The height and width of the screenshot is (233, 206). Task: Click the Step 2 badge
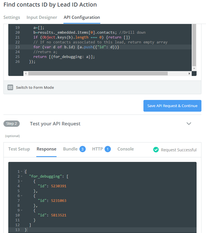pyautogui.click(x=12, y=124)
